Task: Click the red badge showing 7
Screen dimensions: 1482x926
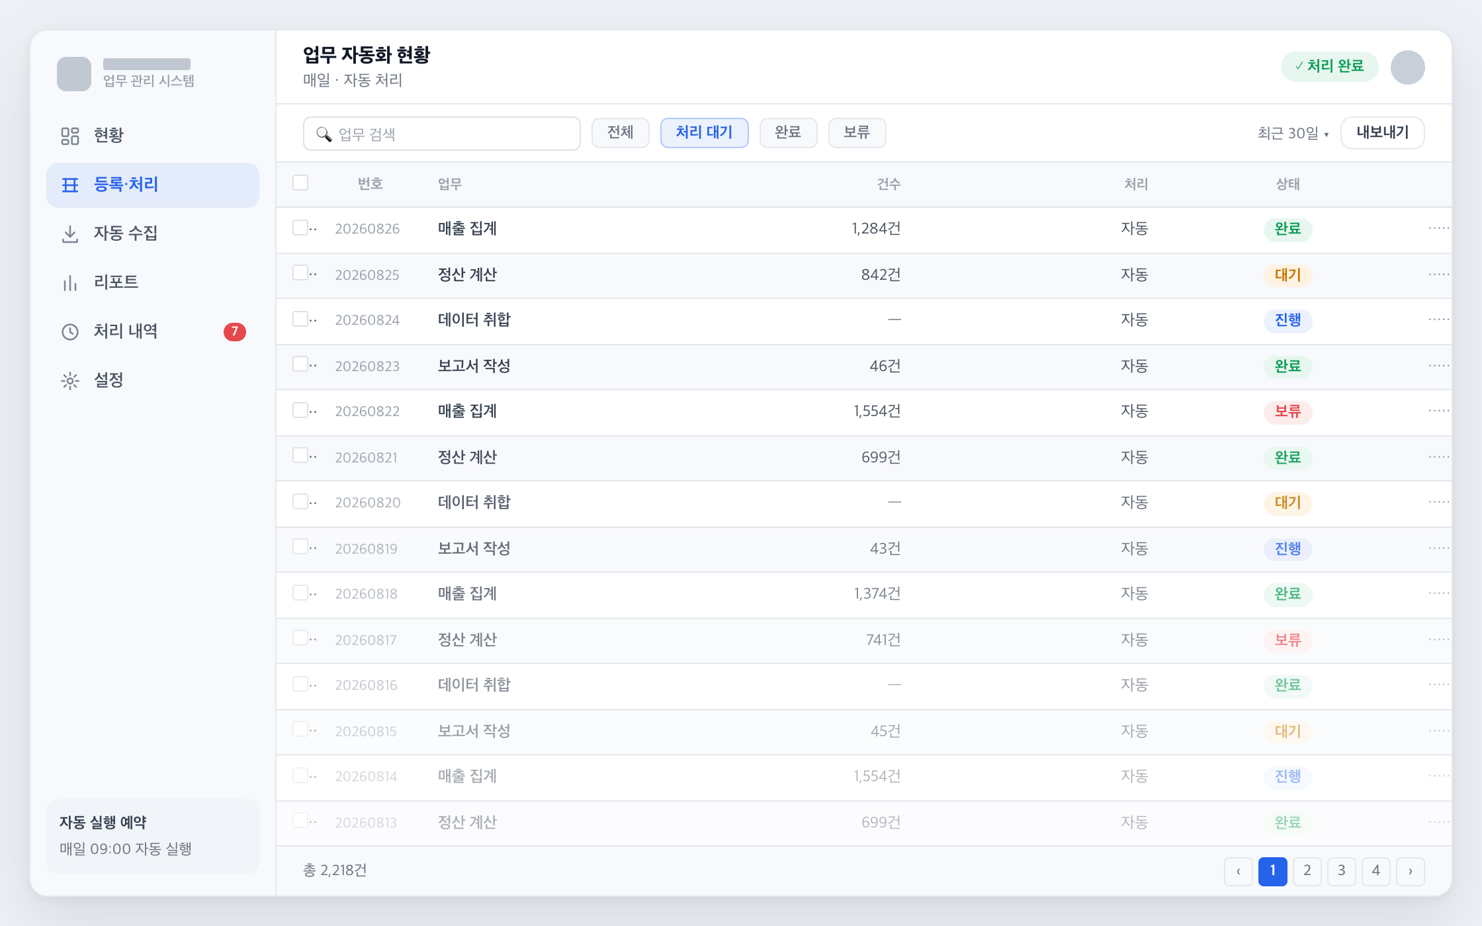Action: 235,331
